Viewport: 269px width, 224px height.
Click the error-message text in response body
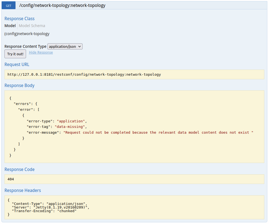(x=158, y=133)
